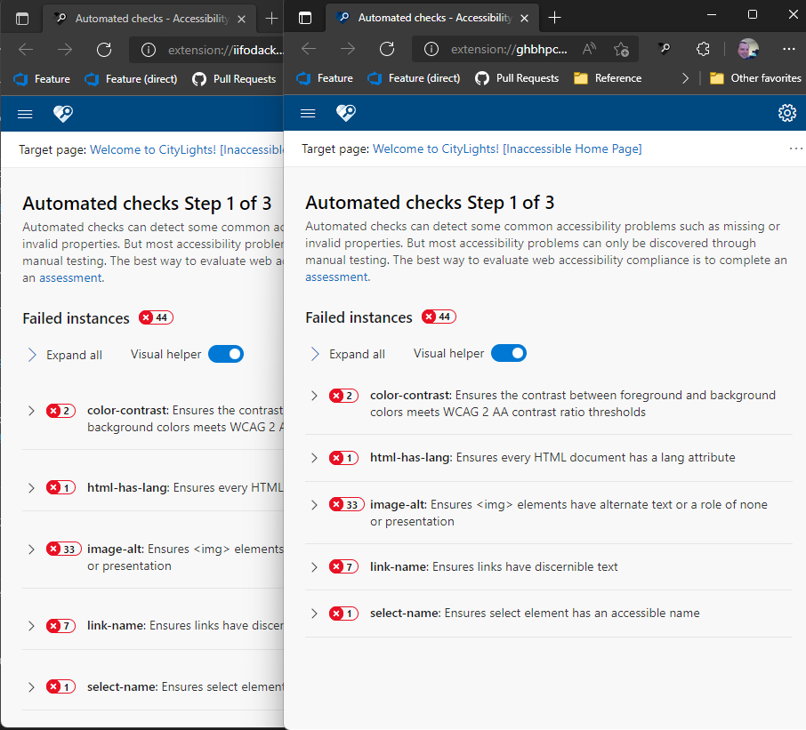Expand link-name rule in the right window
Screen dimensions: 806x730
pyautogui.click(x=314, y=567)
